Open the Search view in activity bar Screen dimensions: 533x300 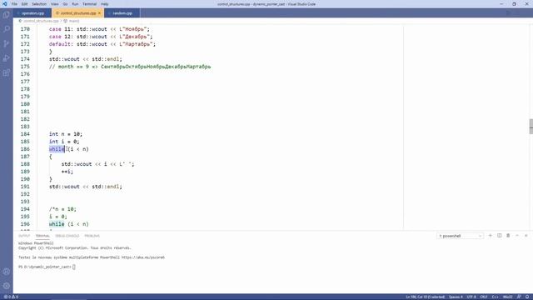(7, 29)
